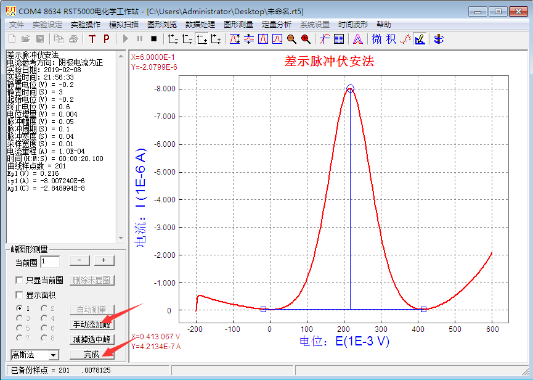Click the 完成 button
Image resolution: width=533 pixels, height=380 pixels.
92,355
